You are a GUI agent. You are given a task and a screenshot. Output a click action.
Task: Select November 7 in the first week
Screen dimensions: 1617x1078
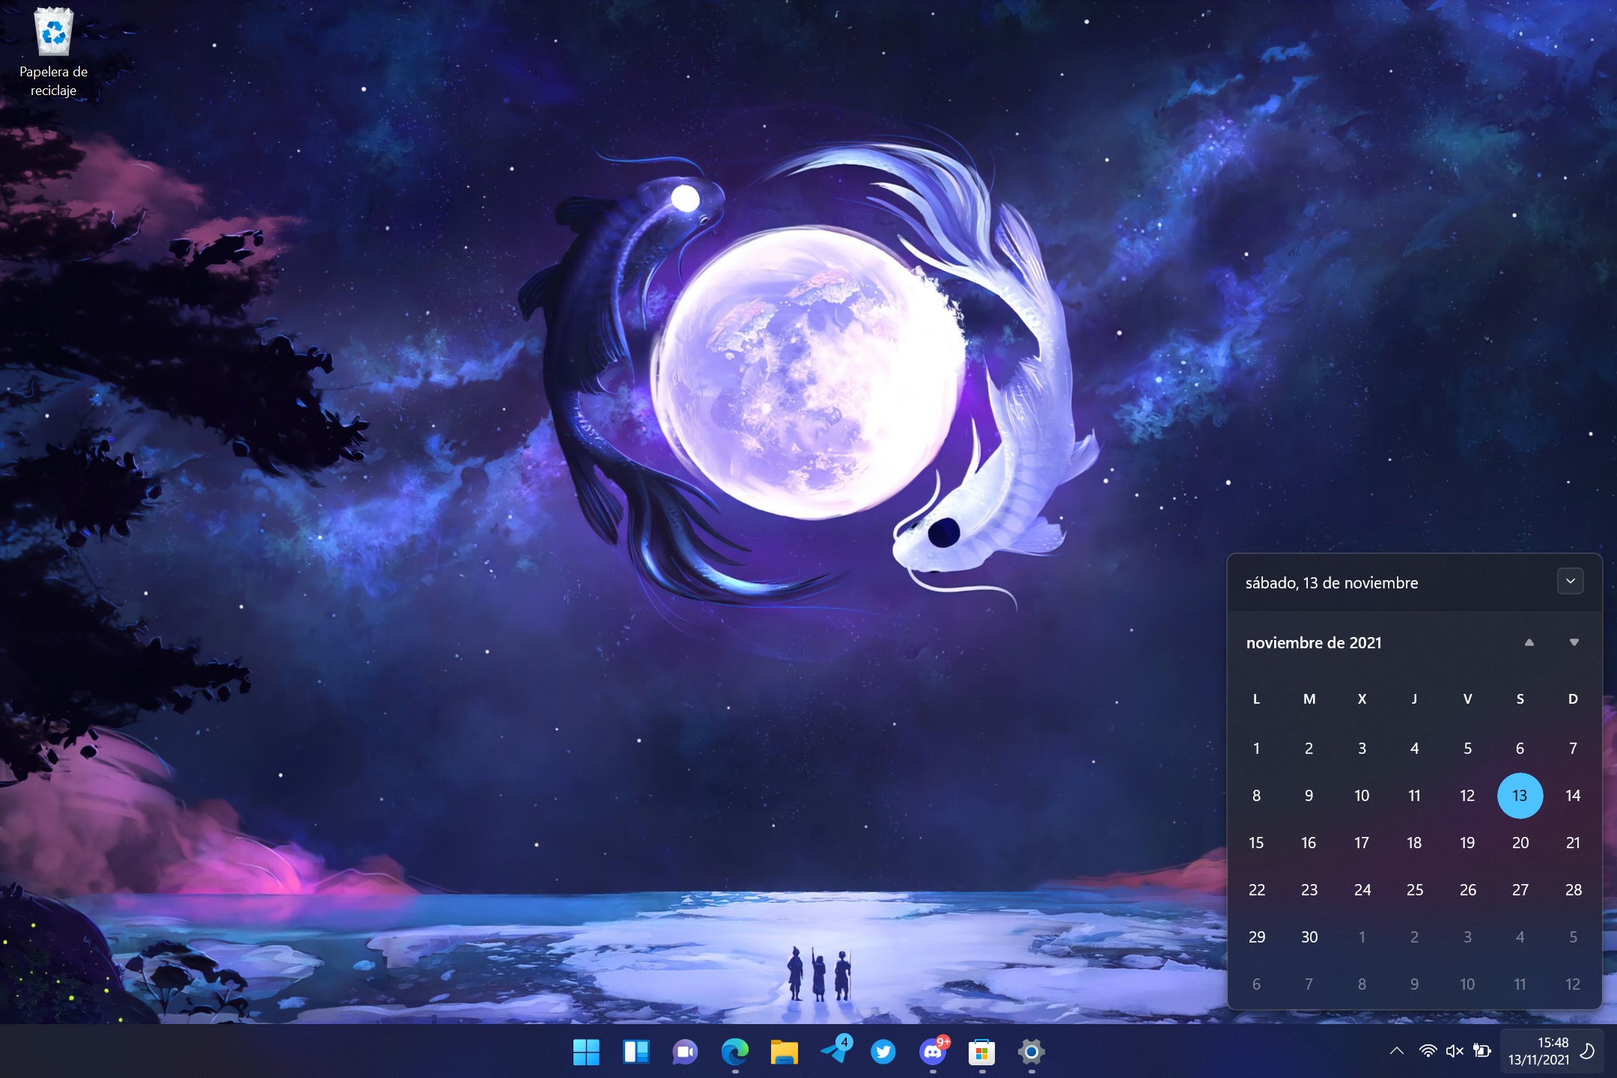click(1573, 748)
